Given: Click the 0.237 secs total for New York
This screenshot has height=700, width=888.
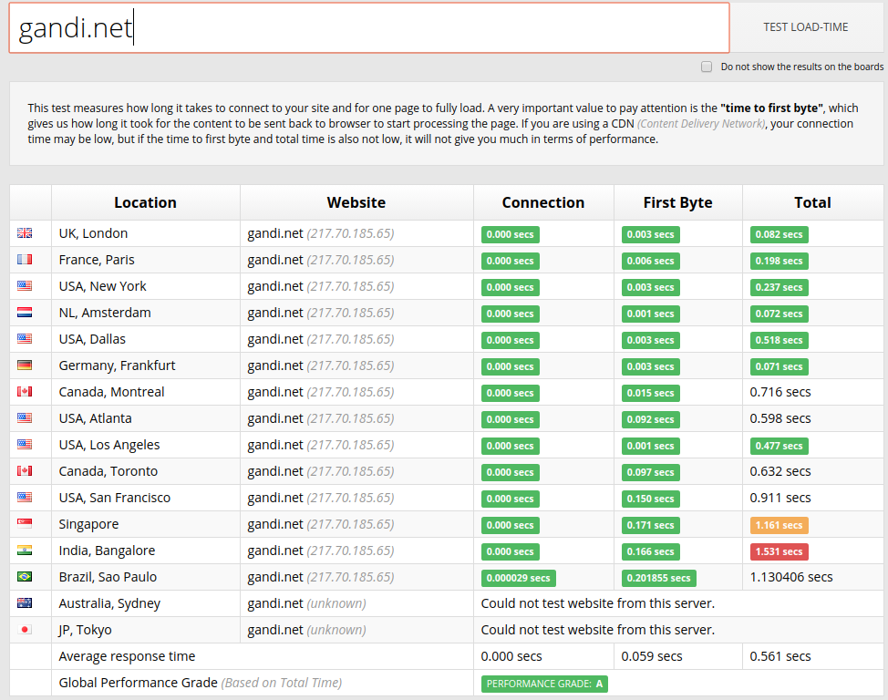Looking at the screenshot, I should coord(779,287).
